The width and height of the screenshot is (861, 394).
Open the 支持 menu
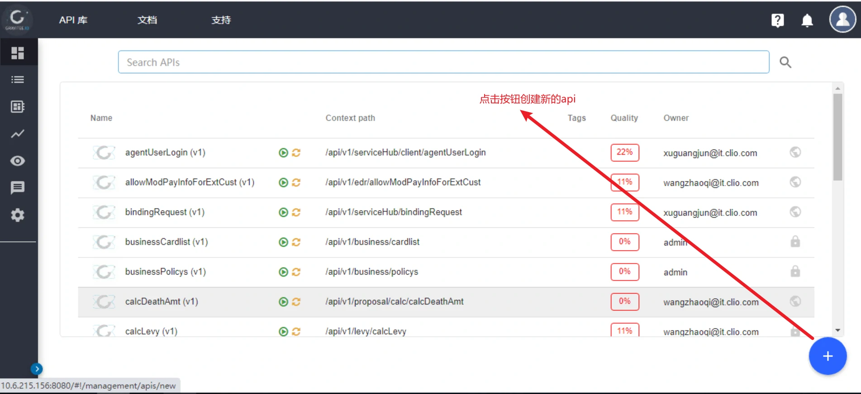[x=221, y=20]
